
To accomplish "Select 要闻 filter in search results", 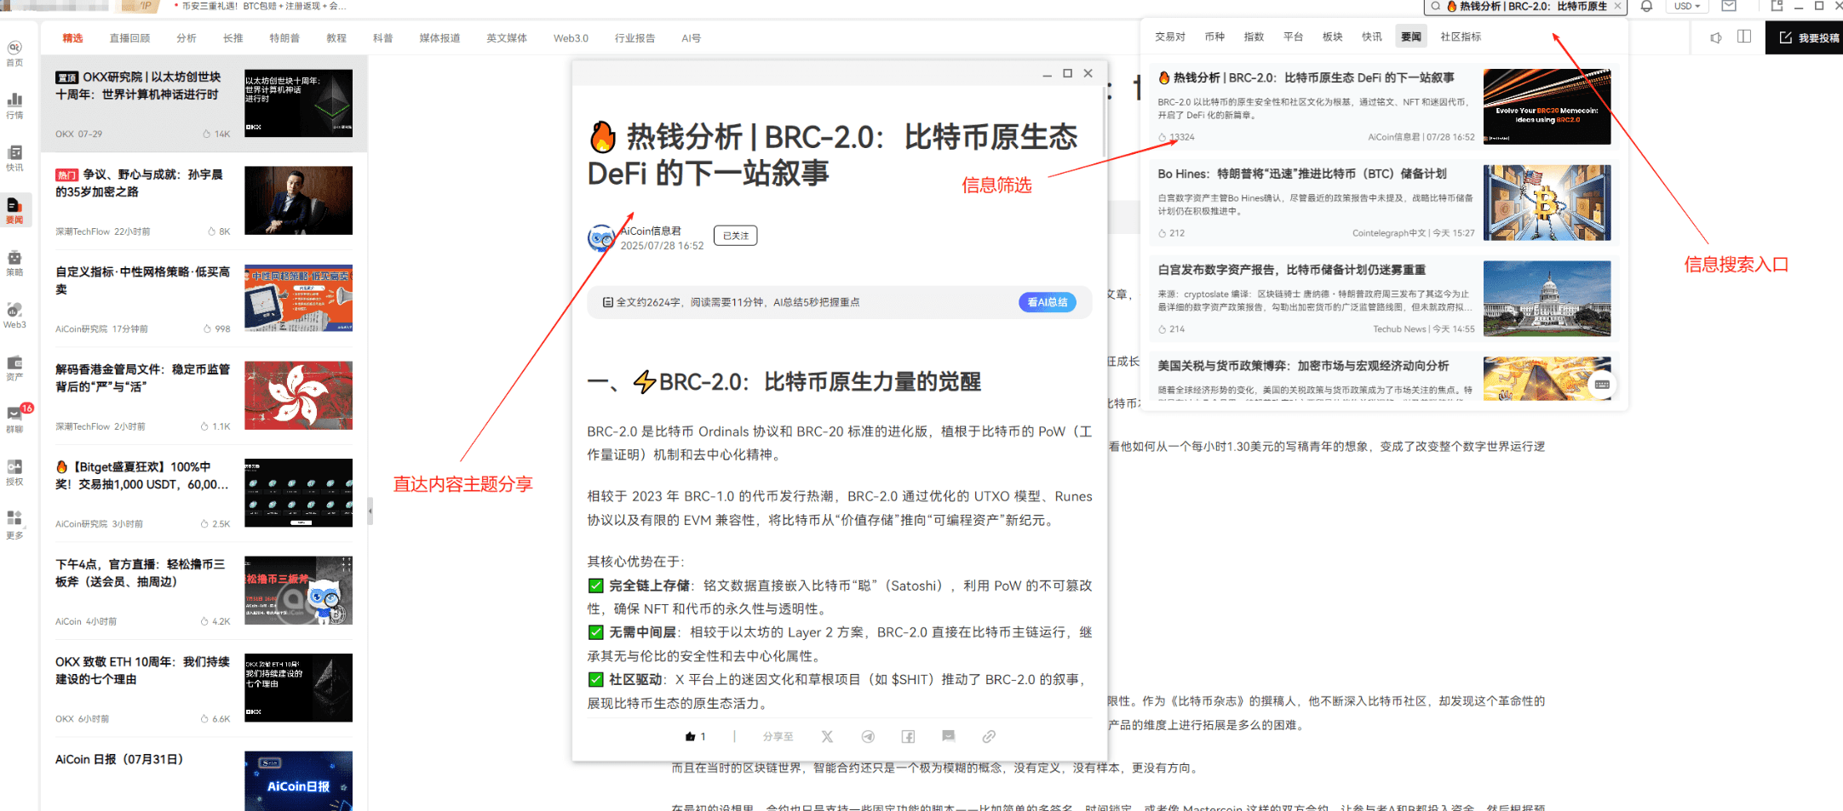I will point(1411,37).
